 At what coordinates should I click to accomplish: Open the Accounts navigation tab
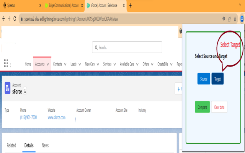coord(40,64)
